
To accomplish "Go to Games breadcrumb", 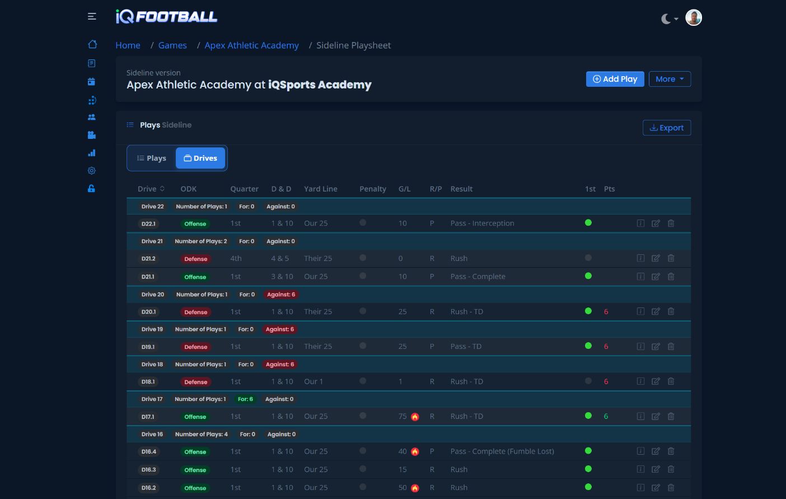I will [x=172, y=45].
